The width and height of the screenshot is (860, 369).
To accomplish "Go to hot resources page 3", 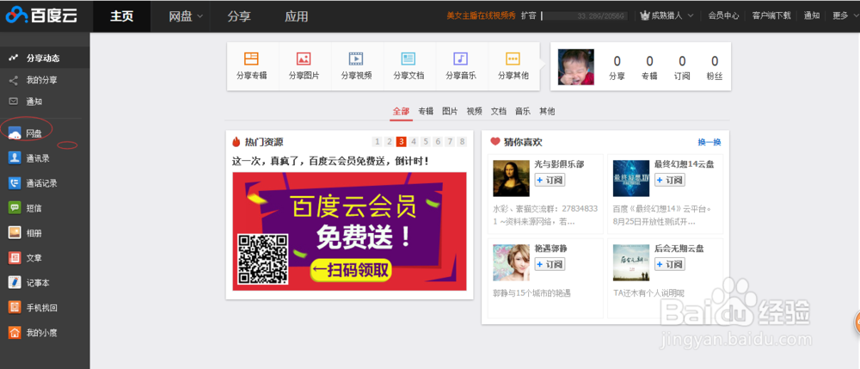I will 401,142.
